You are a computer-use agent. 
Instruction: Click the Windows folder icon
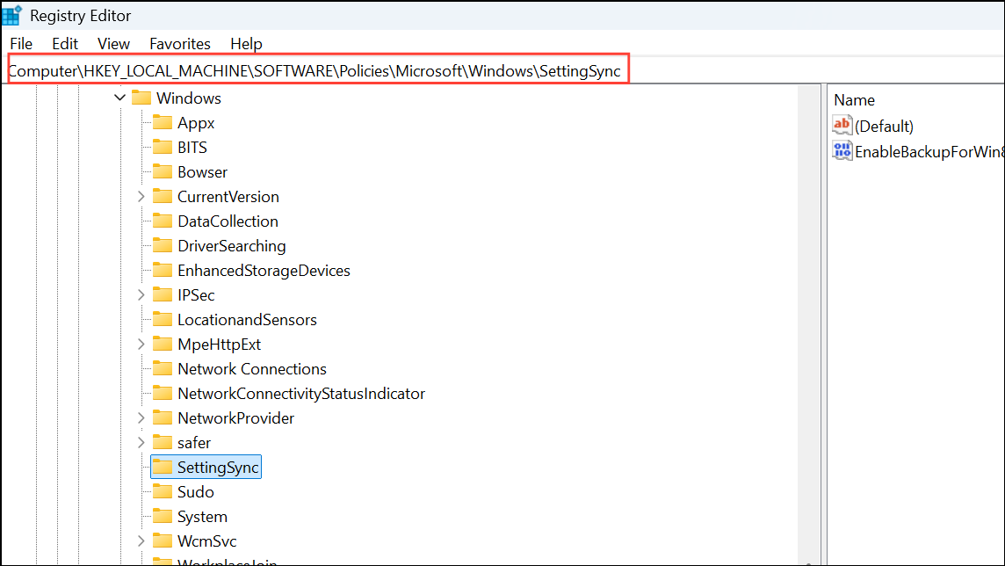pyautogui.click(x=141, y=98)
